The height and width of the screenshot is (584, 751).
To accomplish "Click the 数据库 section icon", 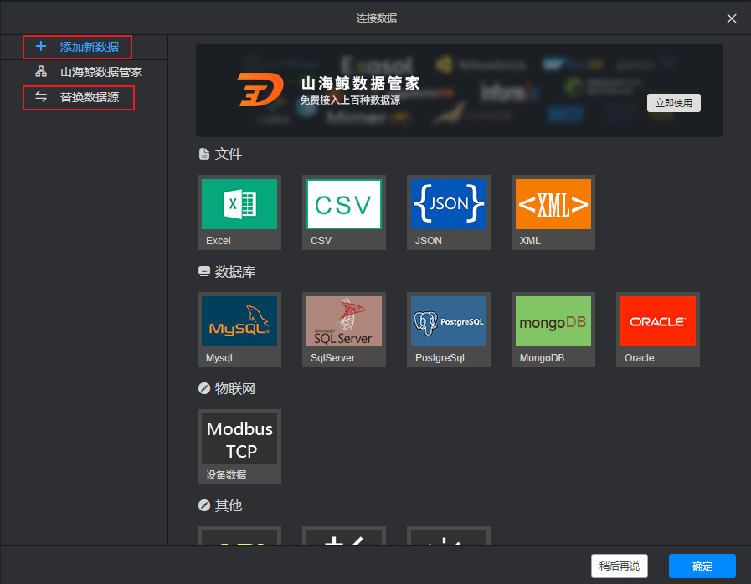I will pyautogui.click(x=204, y=271).
